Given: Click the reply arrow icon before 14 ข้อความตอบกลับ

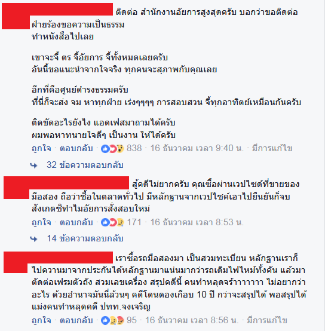Looking at the screenshot, I should coord(34,239).
